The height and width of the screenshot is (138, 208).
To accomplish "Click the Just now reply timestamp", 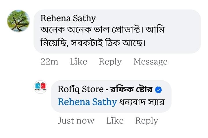I will click(76, 121).
